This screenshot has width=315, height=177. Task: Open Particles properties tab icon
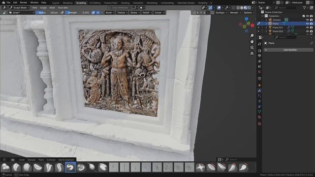click(x=259, y=96)
